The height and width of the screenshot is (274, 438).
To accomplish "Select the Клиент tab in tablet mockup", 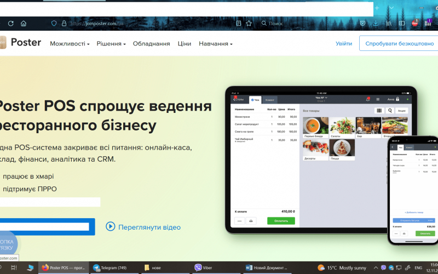I will click(269, 100).
